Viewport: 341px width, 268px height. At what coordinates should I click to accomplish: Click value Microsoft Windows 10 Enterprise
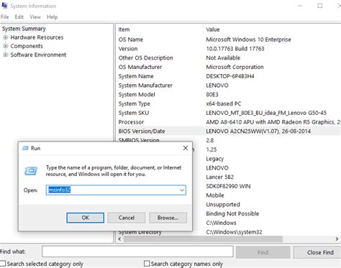(248, 40)
